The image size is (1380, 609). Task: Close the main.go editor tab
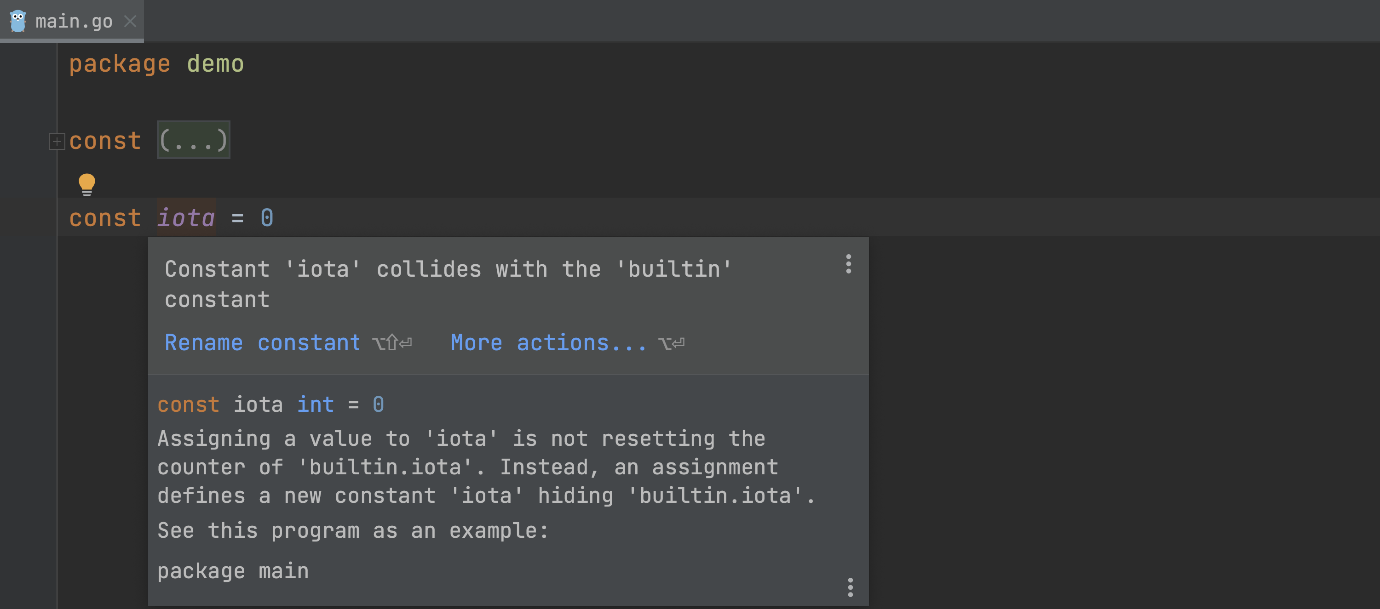[x=130, y=22]
